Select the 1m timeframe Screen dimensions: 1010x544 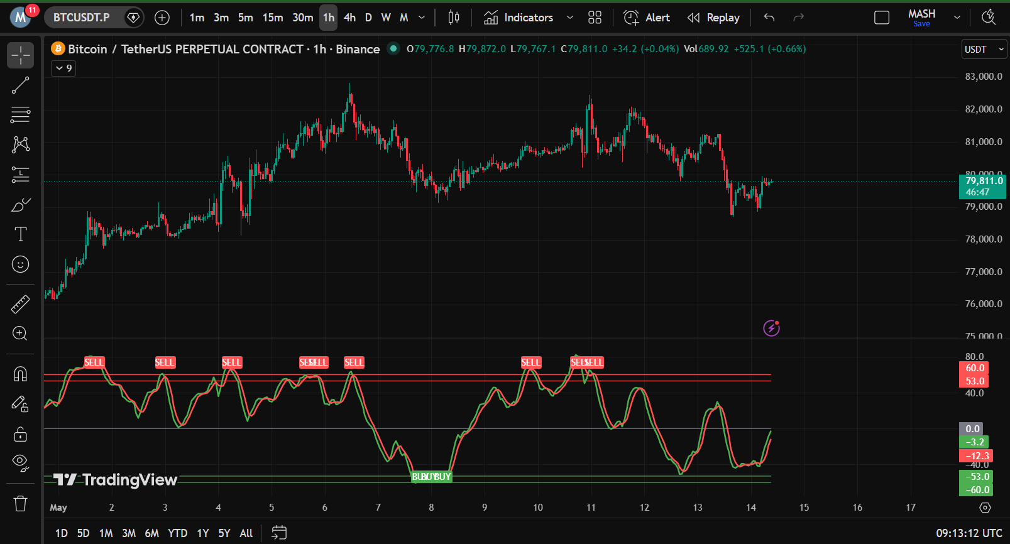[197, 18]
